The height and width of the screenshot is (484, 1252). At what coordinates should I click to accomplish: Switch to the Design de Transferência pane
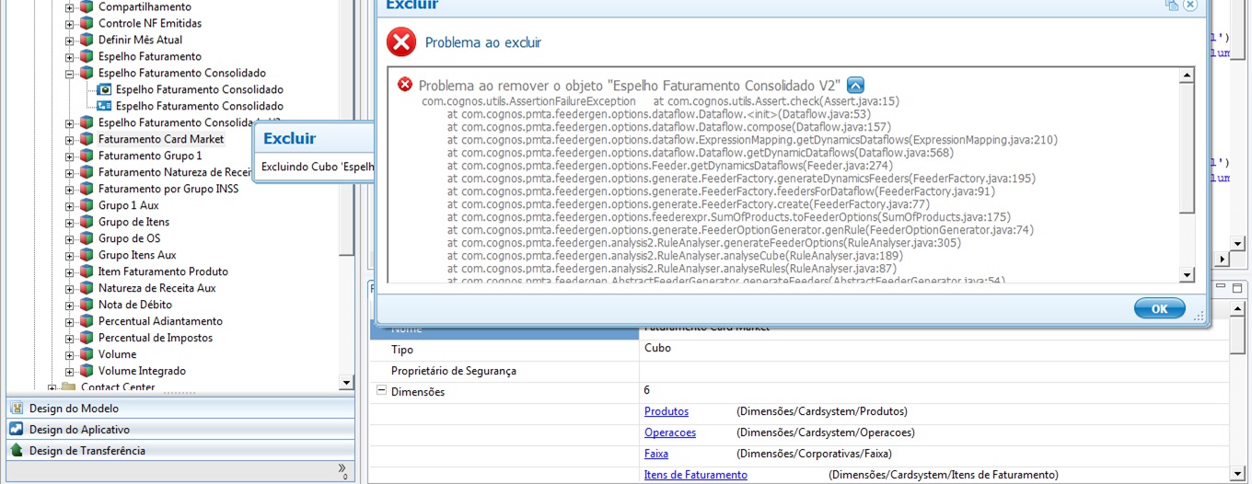tap(180, 451)
